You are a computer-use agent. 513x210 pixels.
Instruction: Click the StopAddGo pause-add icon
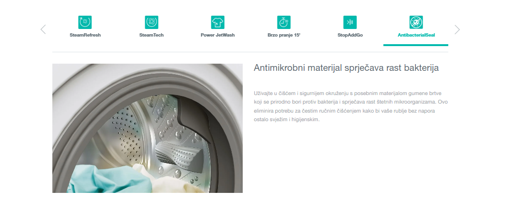pyautogui.click(x=350, y=22)
